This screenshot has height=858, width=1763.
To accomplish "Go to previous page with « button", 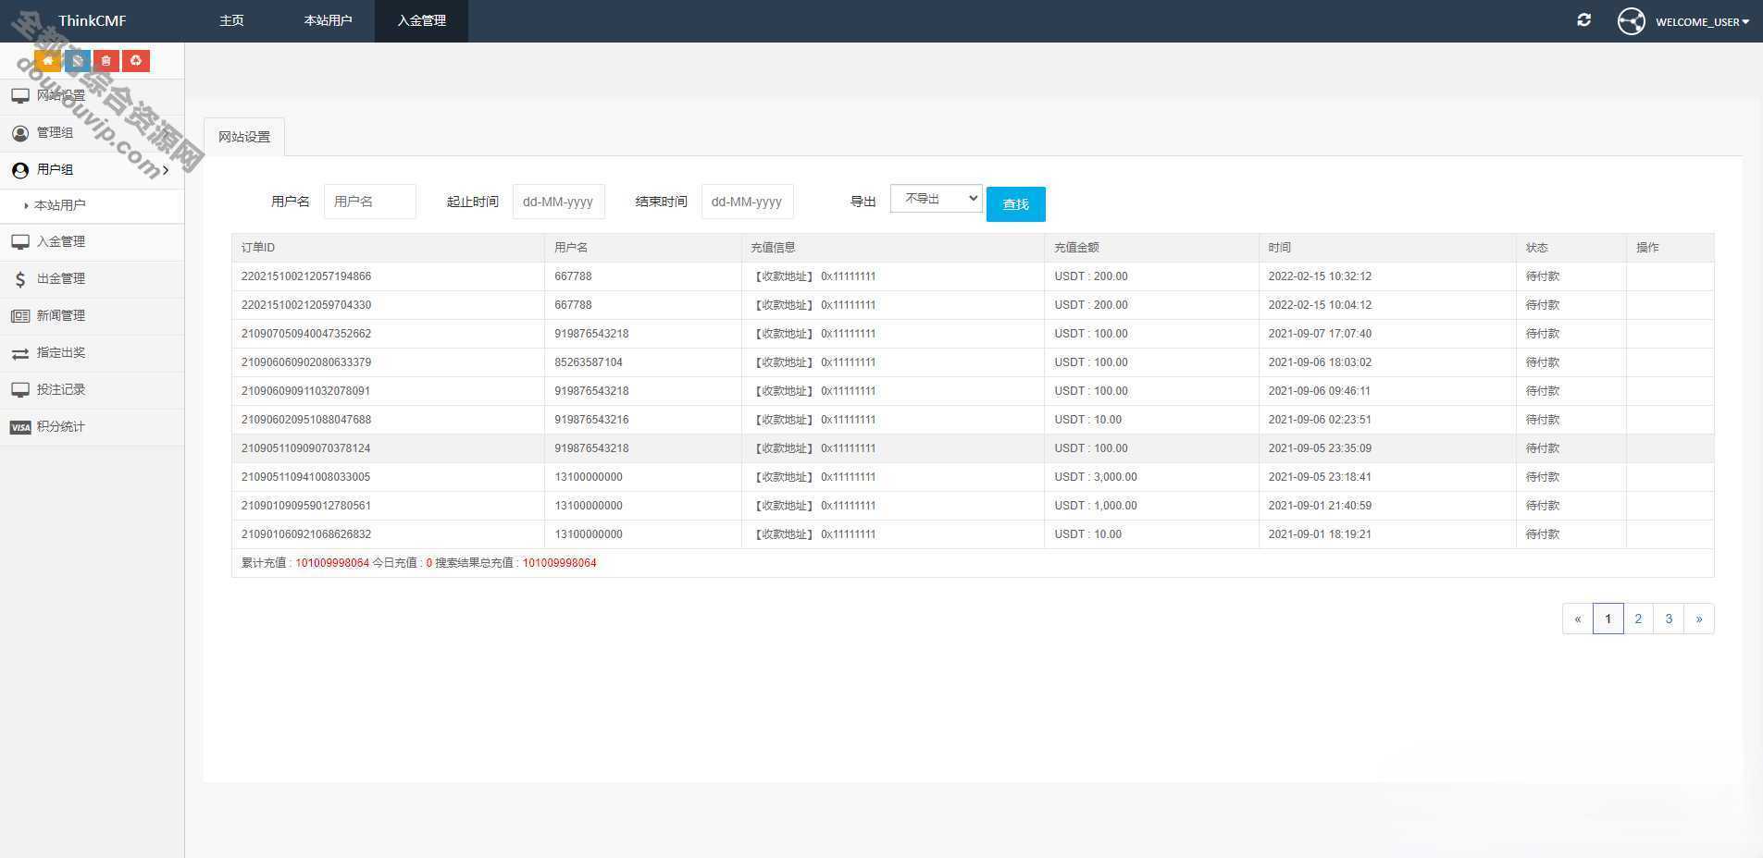I will click(x=1578, y=619).
